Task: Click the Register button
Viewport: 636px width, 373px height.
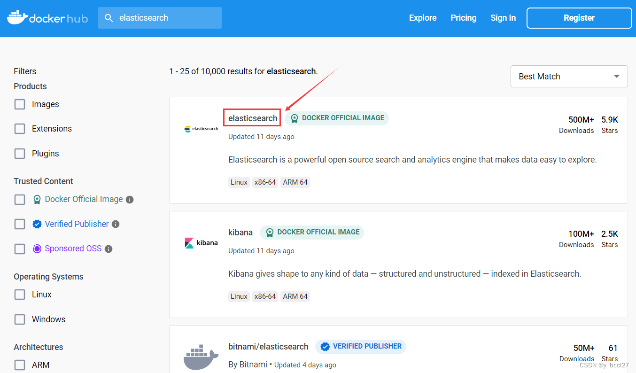Action: (579, 17)
